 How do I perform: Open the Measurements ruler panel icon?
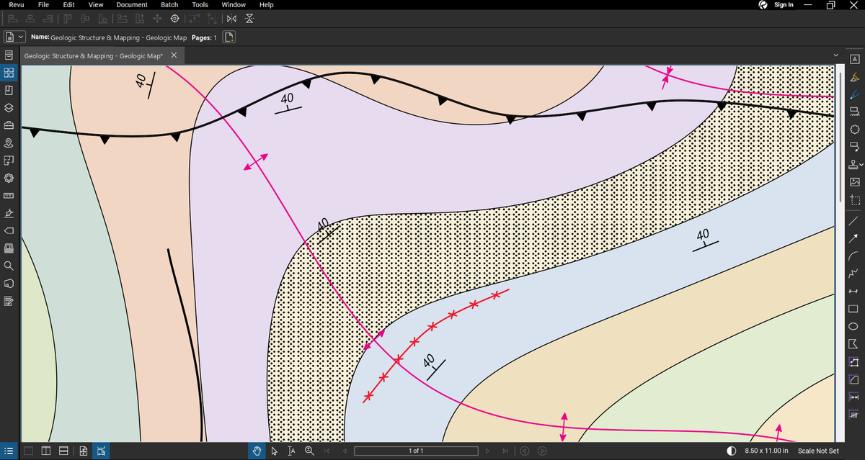9,195
